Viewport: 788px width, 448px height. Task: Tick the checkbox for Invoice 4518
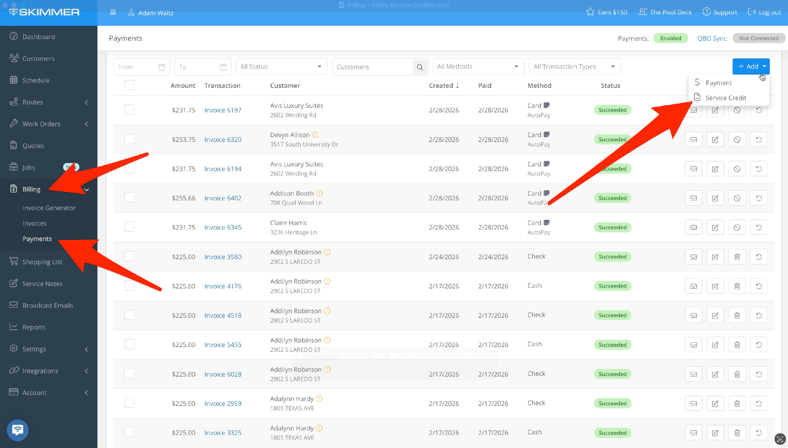[129, 315]
